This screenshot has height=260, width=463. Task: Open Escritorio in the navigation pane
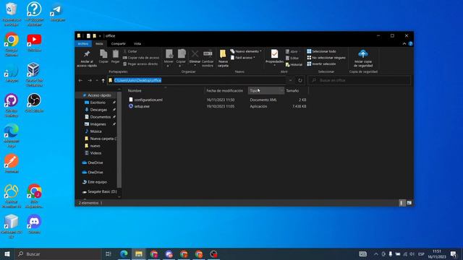tap(98, 103)
